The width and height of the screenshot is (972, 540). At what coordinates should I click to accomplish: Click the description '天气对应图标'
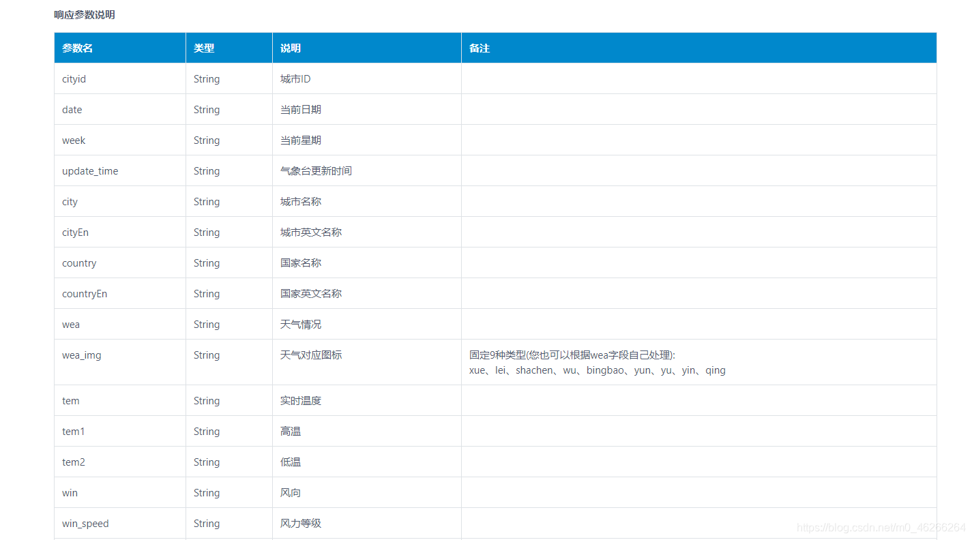click(311, 355)
